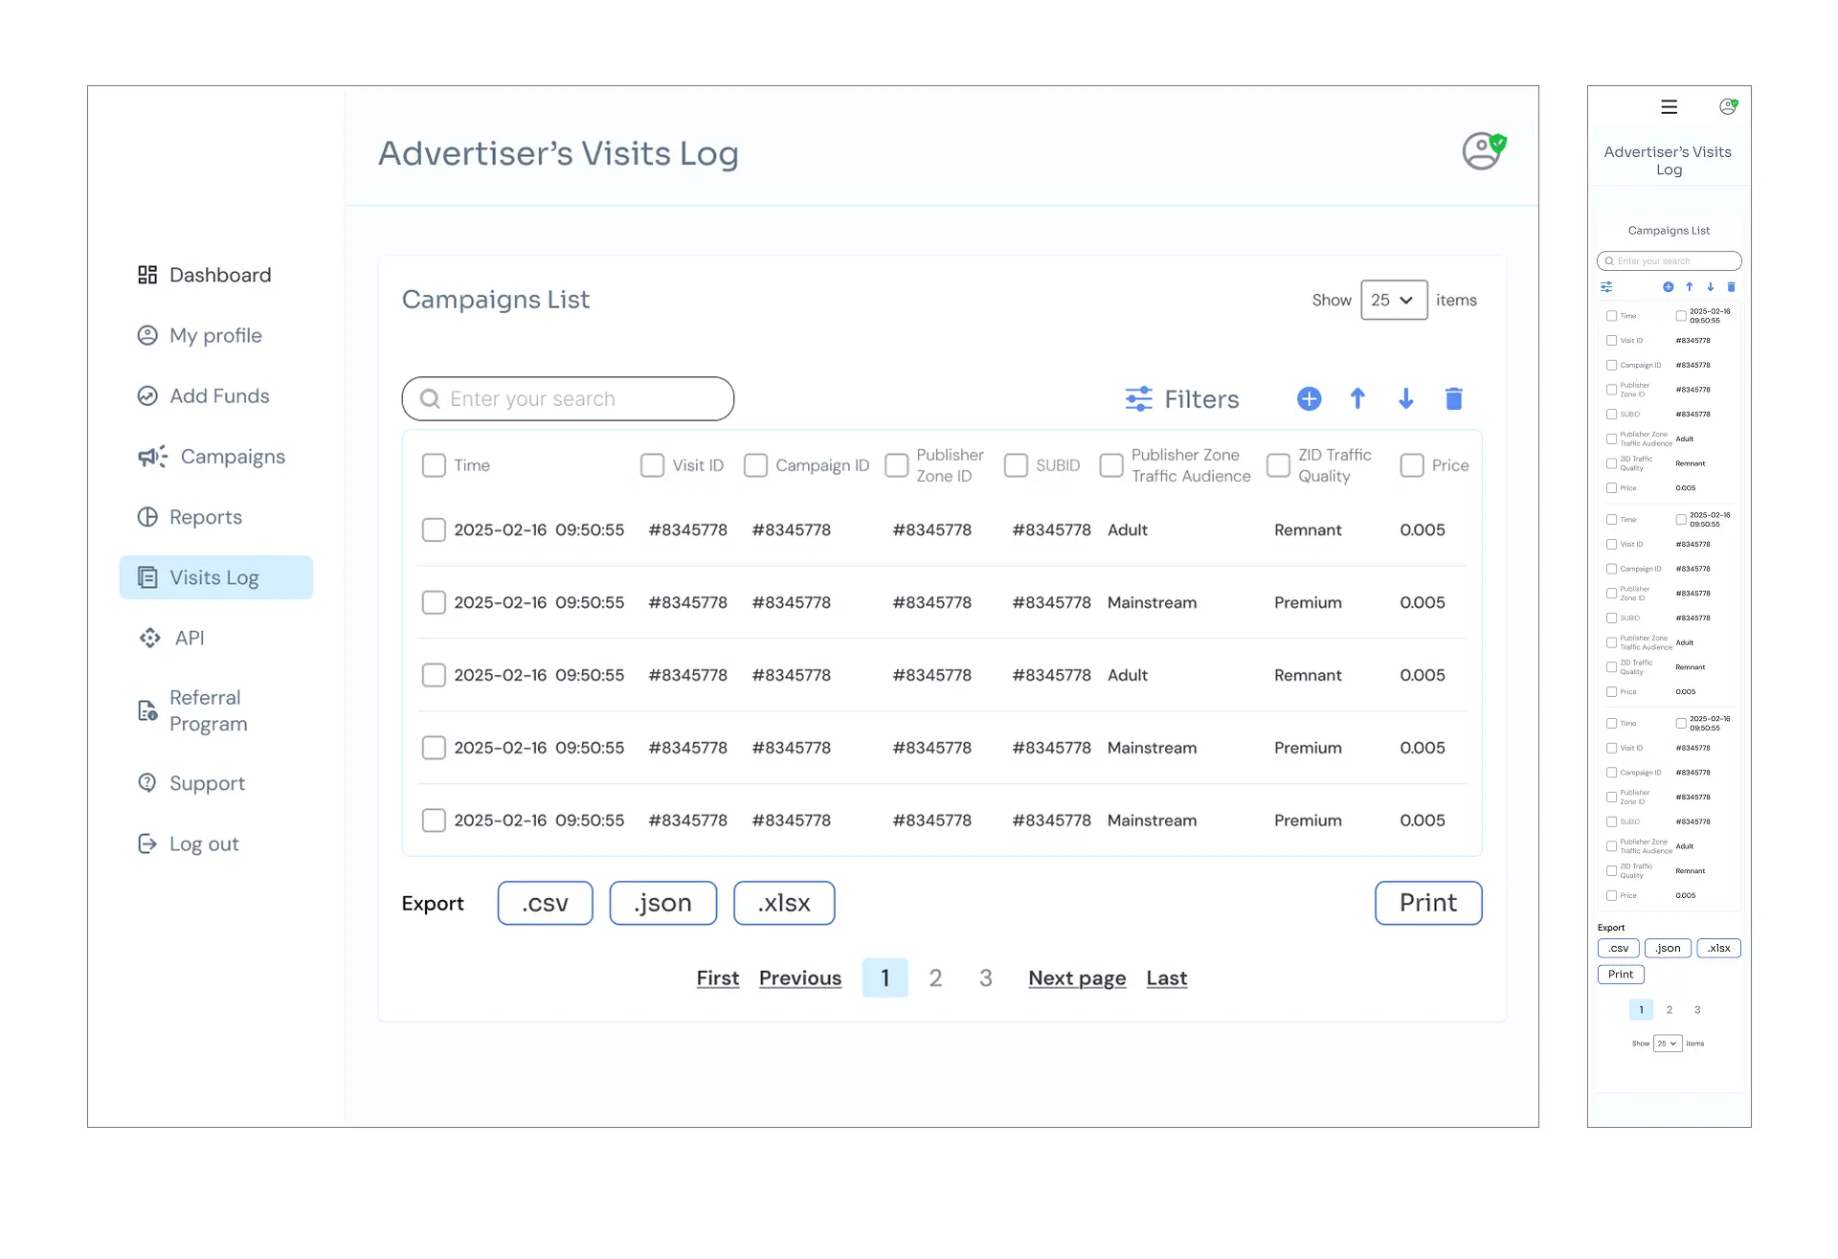Select the trash icon to delete entries
Viewport: 1838px width, 1259px height.
click(1454, 398)
